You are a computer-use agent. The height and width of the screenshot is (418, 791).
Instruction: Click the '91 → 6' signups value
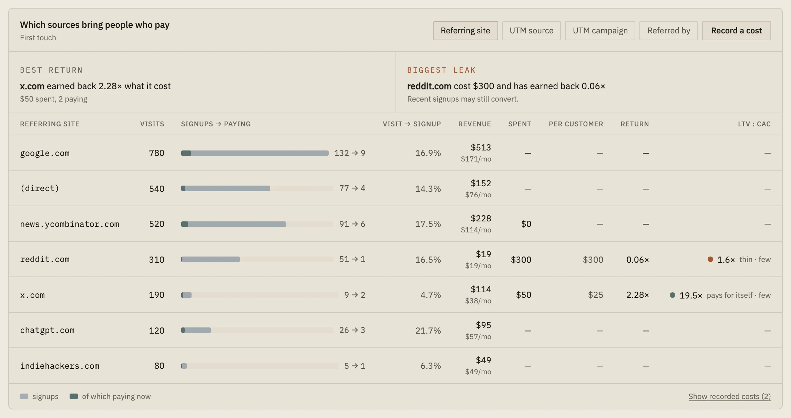(352, 224)
